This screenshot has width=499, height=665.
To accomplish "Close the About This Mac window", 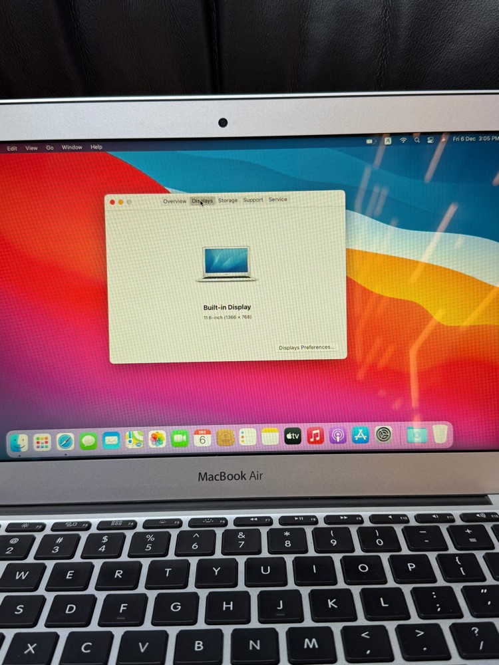I will tap(112, 202).
